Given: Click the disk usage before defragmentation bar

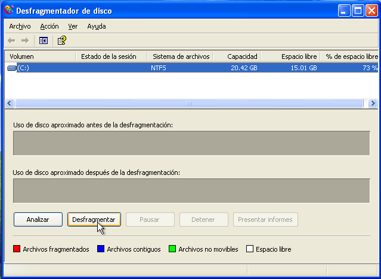Looking at the screenshot, I should [191, 143].
